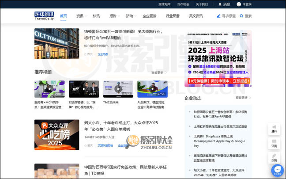Viewport: 286px width, 179px height.
Task: Open 中国对巴西等5国实行免签政策 article
Action: coord(125,170)
